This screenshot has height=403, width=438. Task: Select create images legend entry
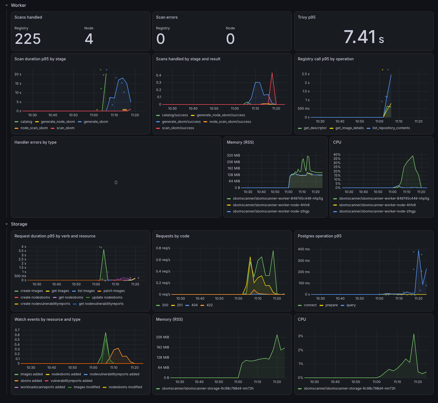(x=32, y=291)
